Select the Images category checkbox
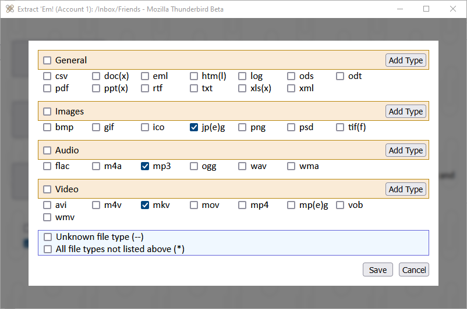Screen dimensions: 467x309 click(x=47, y=112)
